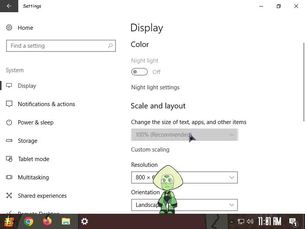Viewport: 305px width, 229px height.
Task: Click the green character desktop pet
Action: 168,189
